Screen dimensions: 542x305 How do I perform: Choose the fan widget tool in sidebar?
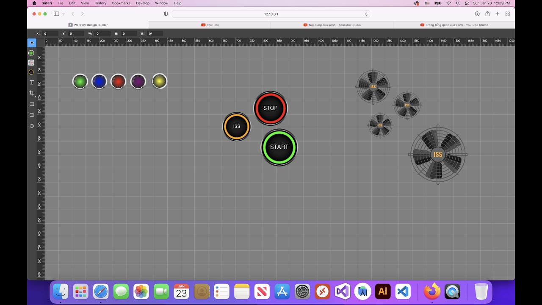tap(31, 62)
